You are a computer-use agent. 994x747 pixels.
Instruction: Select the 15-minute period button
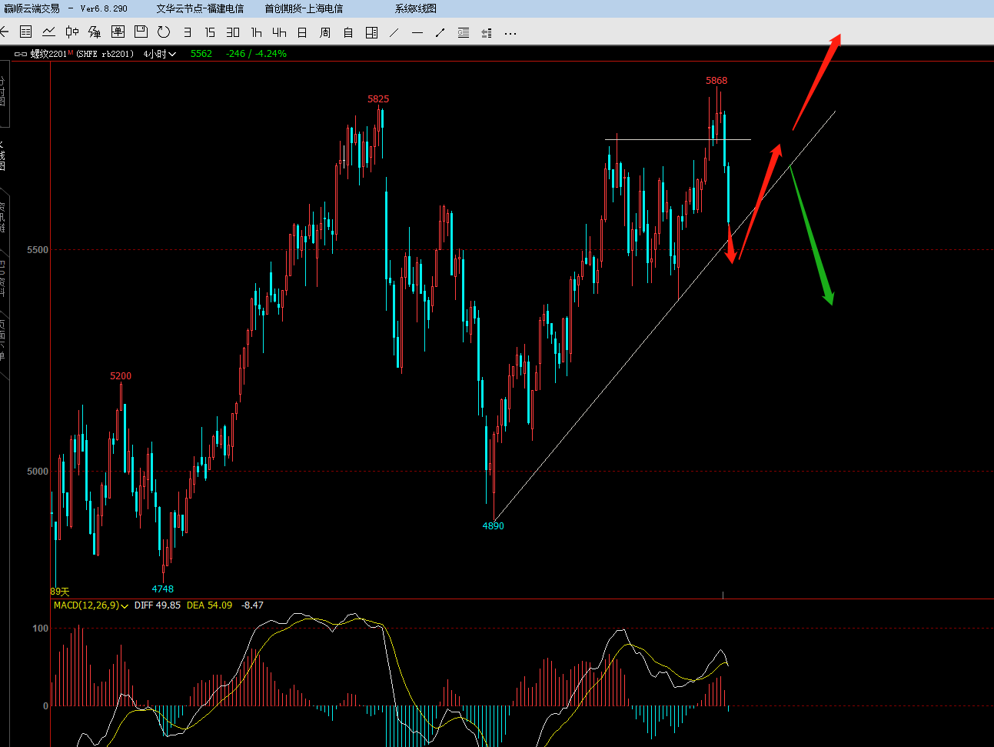tap(210, 32)
